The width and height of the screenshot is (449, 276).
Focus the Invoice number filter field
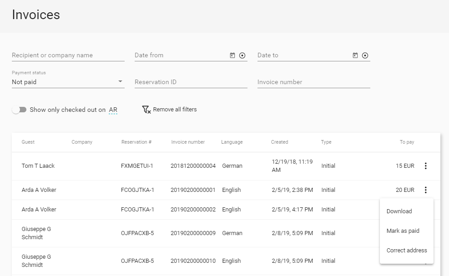click(314, 82)
